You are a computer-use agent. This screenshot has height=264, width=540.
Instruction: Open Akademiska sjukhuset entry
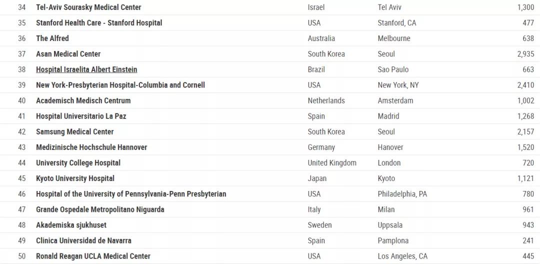pos(71,225)
